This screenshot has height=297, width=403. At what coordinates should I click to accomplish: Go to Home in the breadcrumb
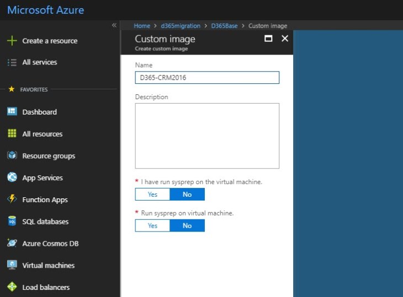click(x=142, y=26)
